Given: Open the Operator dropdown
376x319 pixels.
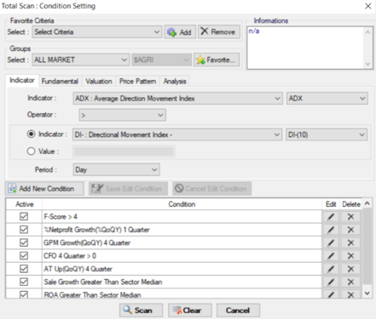Looking at the screenshot, I should tap(123, 115).
